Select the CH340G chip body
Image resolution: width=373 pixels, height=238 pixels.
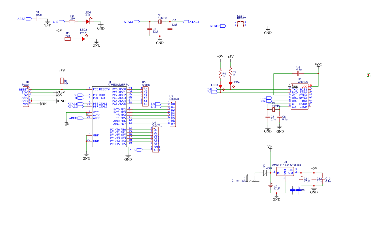(x=300, y=97)
